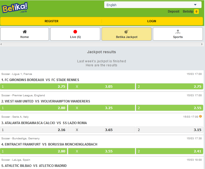Open the Home tab
Viewport: 205px width, 169px height.
coord(25,34)
